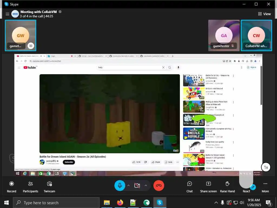Switch layout with the View button
This screenshot has height=208, width=277.
264,14
